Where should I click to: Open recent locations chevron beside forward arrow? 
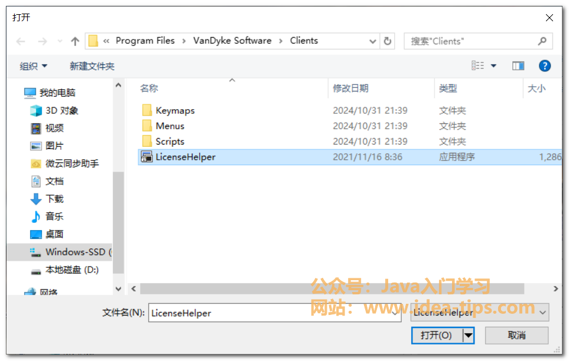(x=60, y=41)
